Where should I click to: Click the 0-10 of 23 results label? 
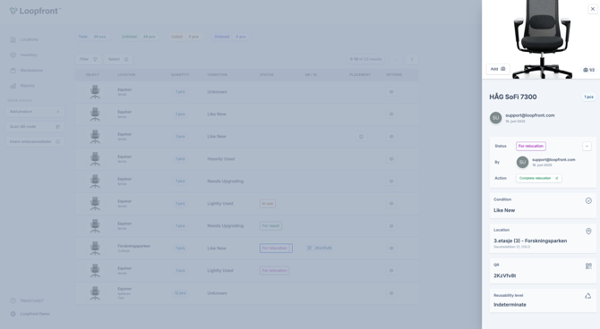pyautogui.click(x=365, y=59)
